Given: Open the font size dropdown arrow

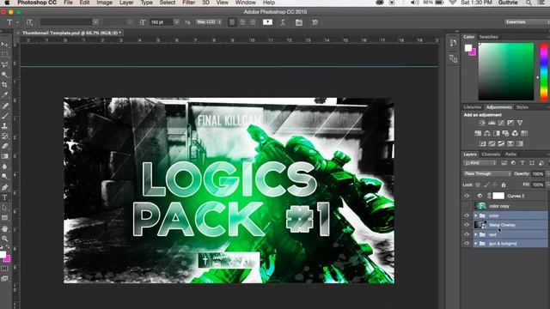Looking at the screenshot, I should [176, 22].
